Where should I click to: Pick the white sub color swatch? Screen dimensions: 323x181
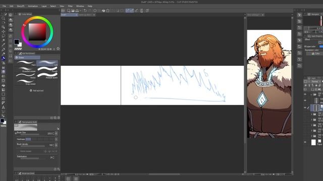[x=20, y=45]
